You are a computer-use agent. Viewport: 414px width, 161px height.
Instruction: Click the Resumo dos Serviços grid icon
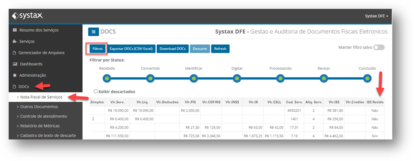(x=15, y=30)
